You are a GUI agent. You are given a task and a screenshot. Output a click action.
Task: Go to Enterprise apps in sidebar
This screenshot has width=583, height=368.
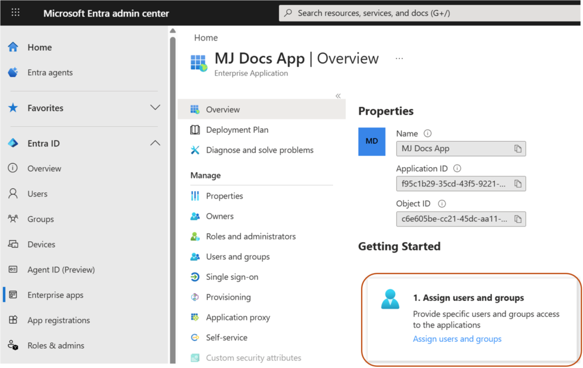55,295
